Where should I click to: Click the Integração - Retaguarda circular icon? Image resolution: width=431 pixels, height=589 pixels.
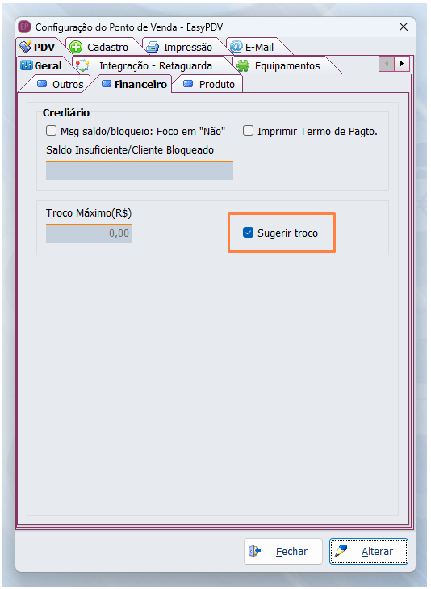(x=82, y=65)
